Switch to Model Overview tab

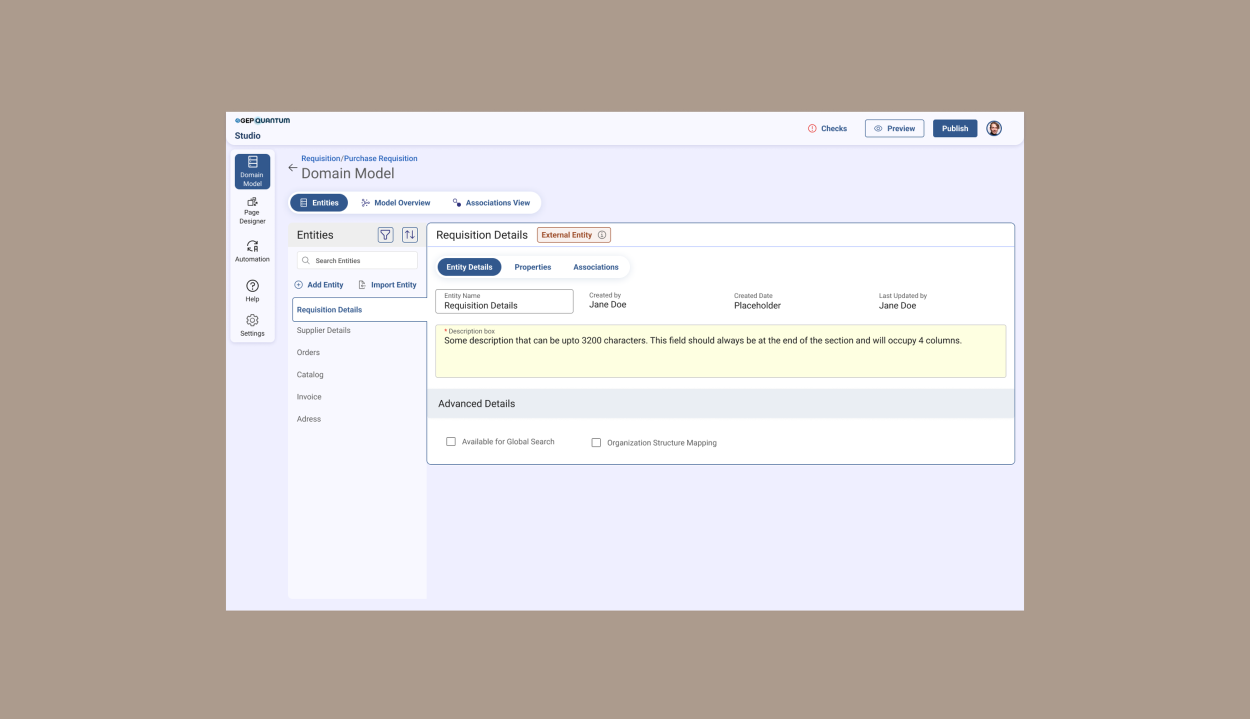[x=395, y=202]
